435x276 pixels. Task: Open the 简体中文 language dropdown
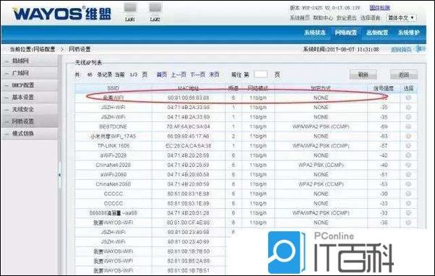tap(401, 18)
